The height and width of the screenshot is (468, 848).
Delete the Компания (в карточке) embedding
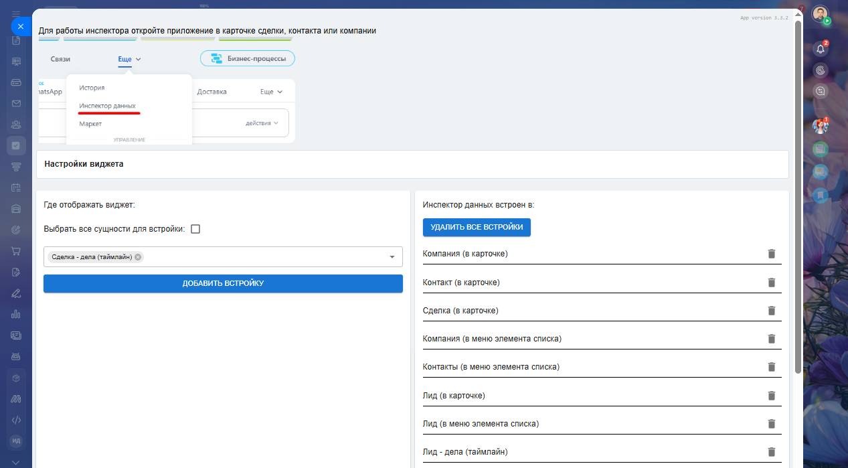coord(771,254)
